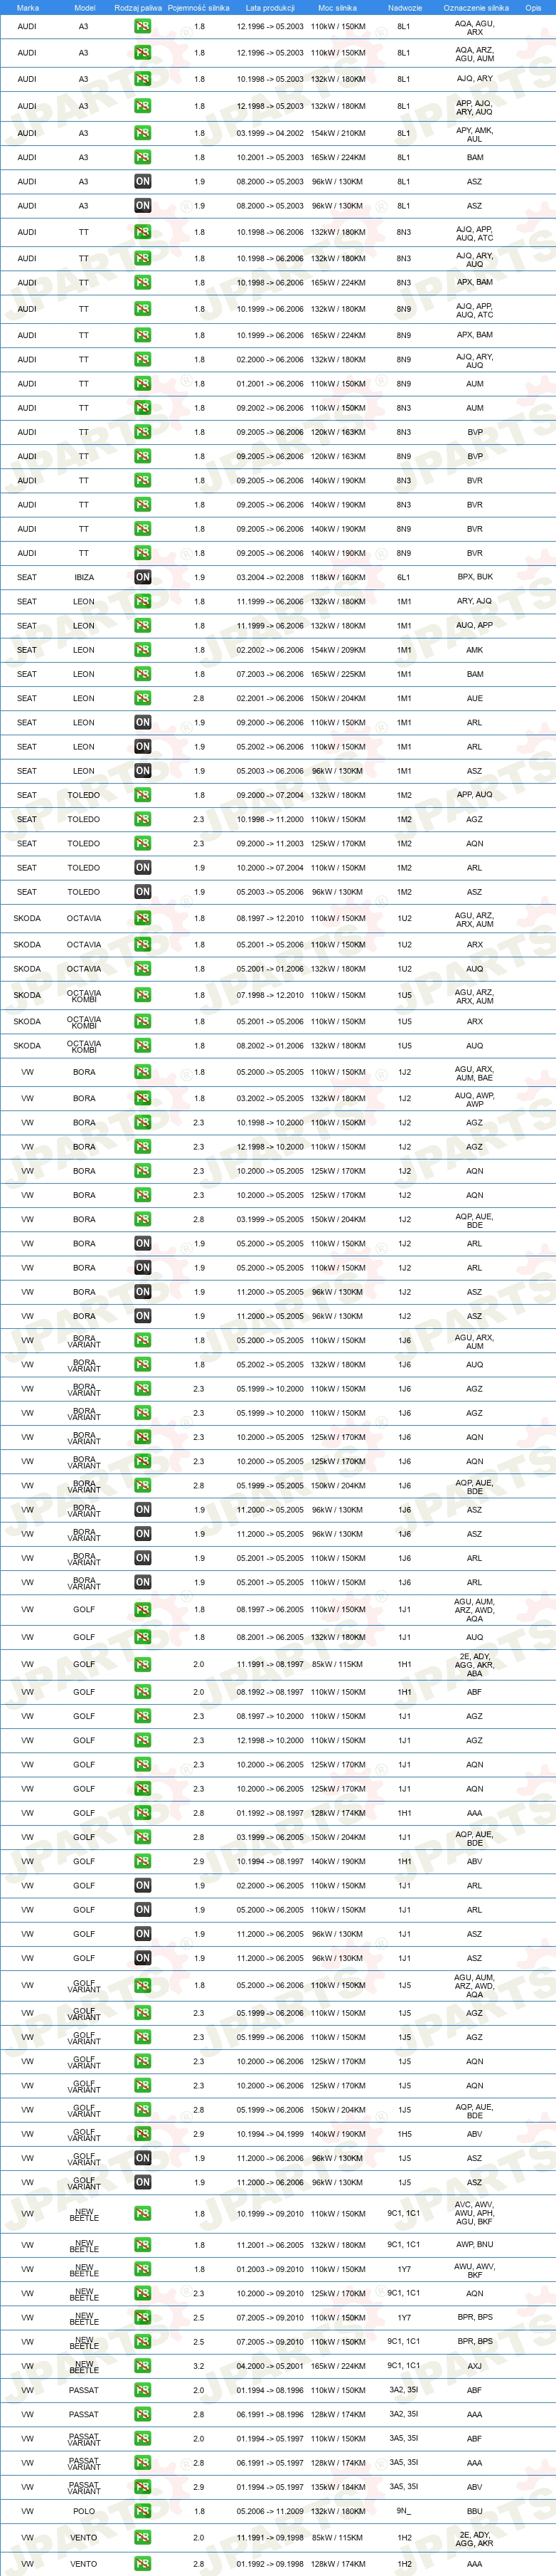The height and width of the screenshot is (2576, 556).
Task: Click engine code BBU cell
Action: 475,2511
